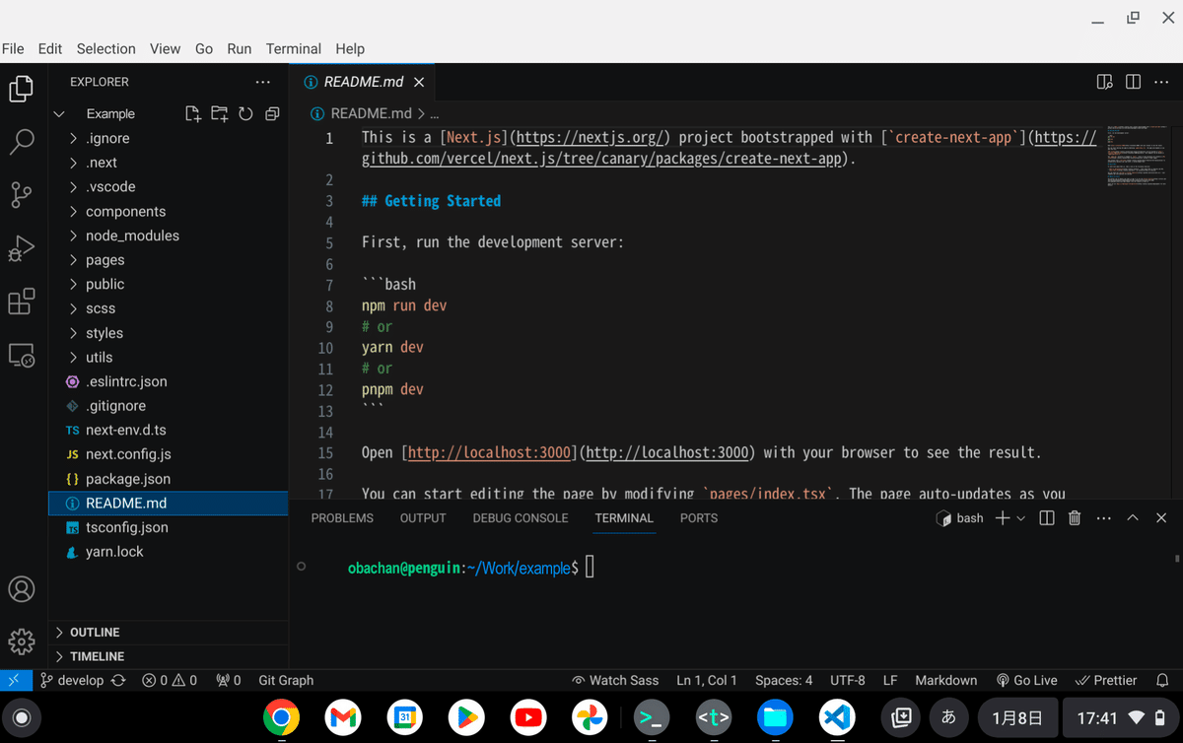1183x743 pixels.
Task: Open package.json in Explorer
Action: 168,479
